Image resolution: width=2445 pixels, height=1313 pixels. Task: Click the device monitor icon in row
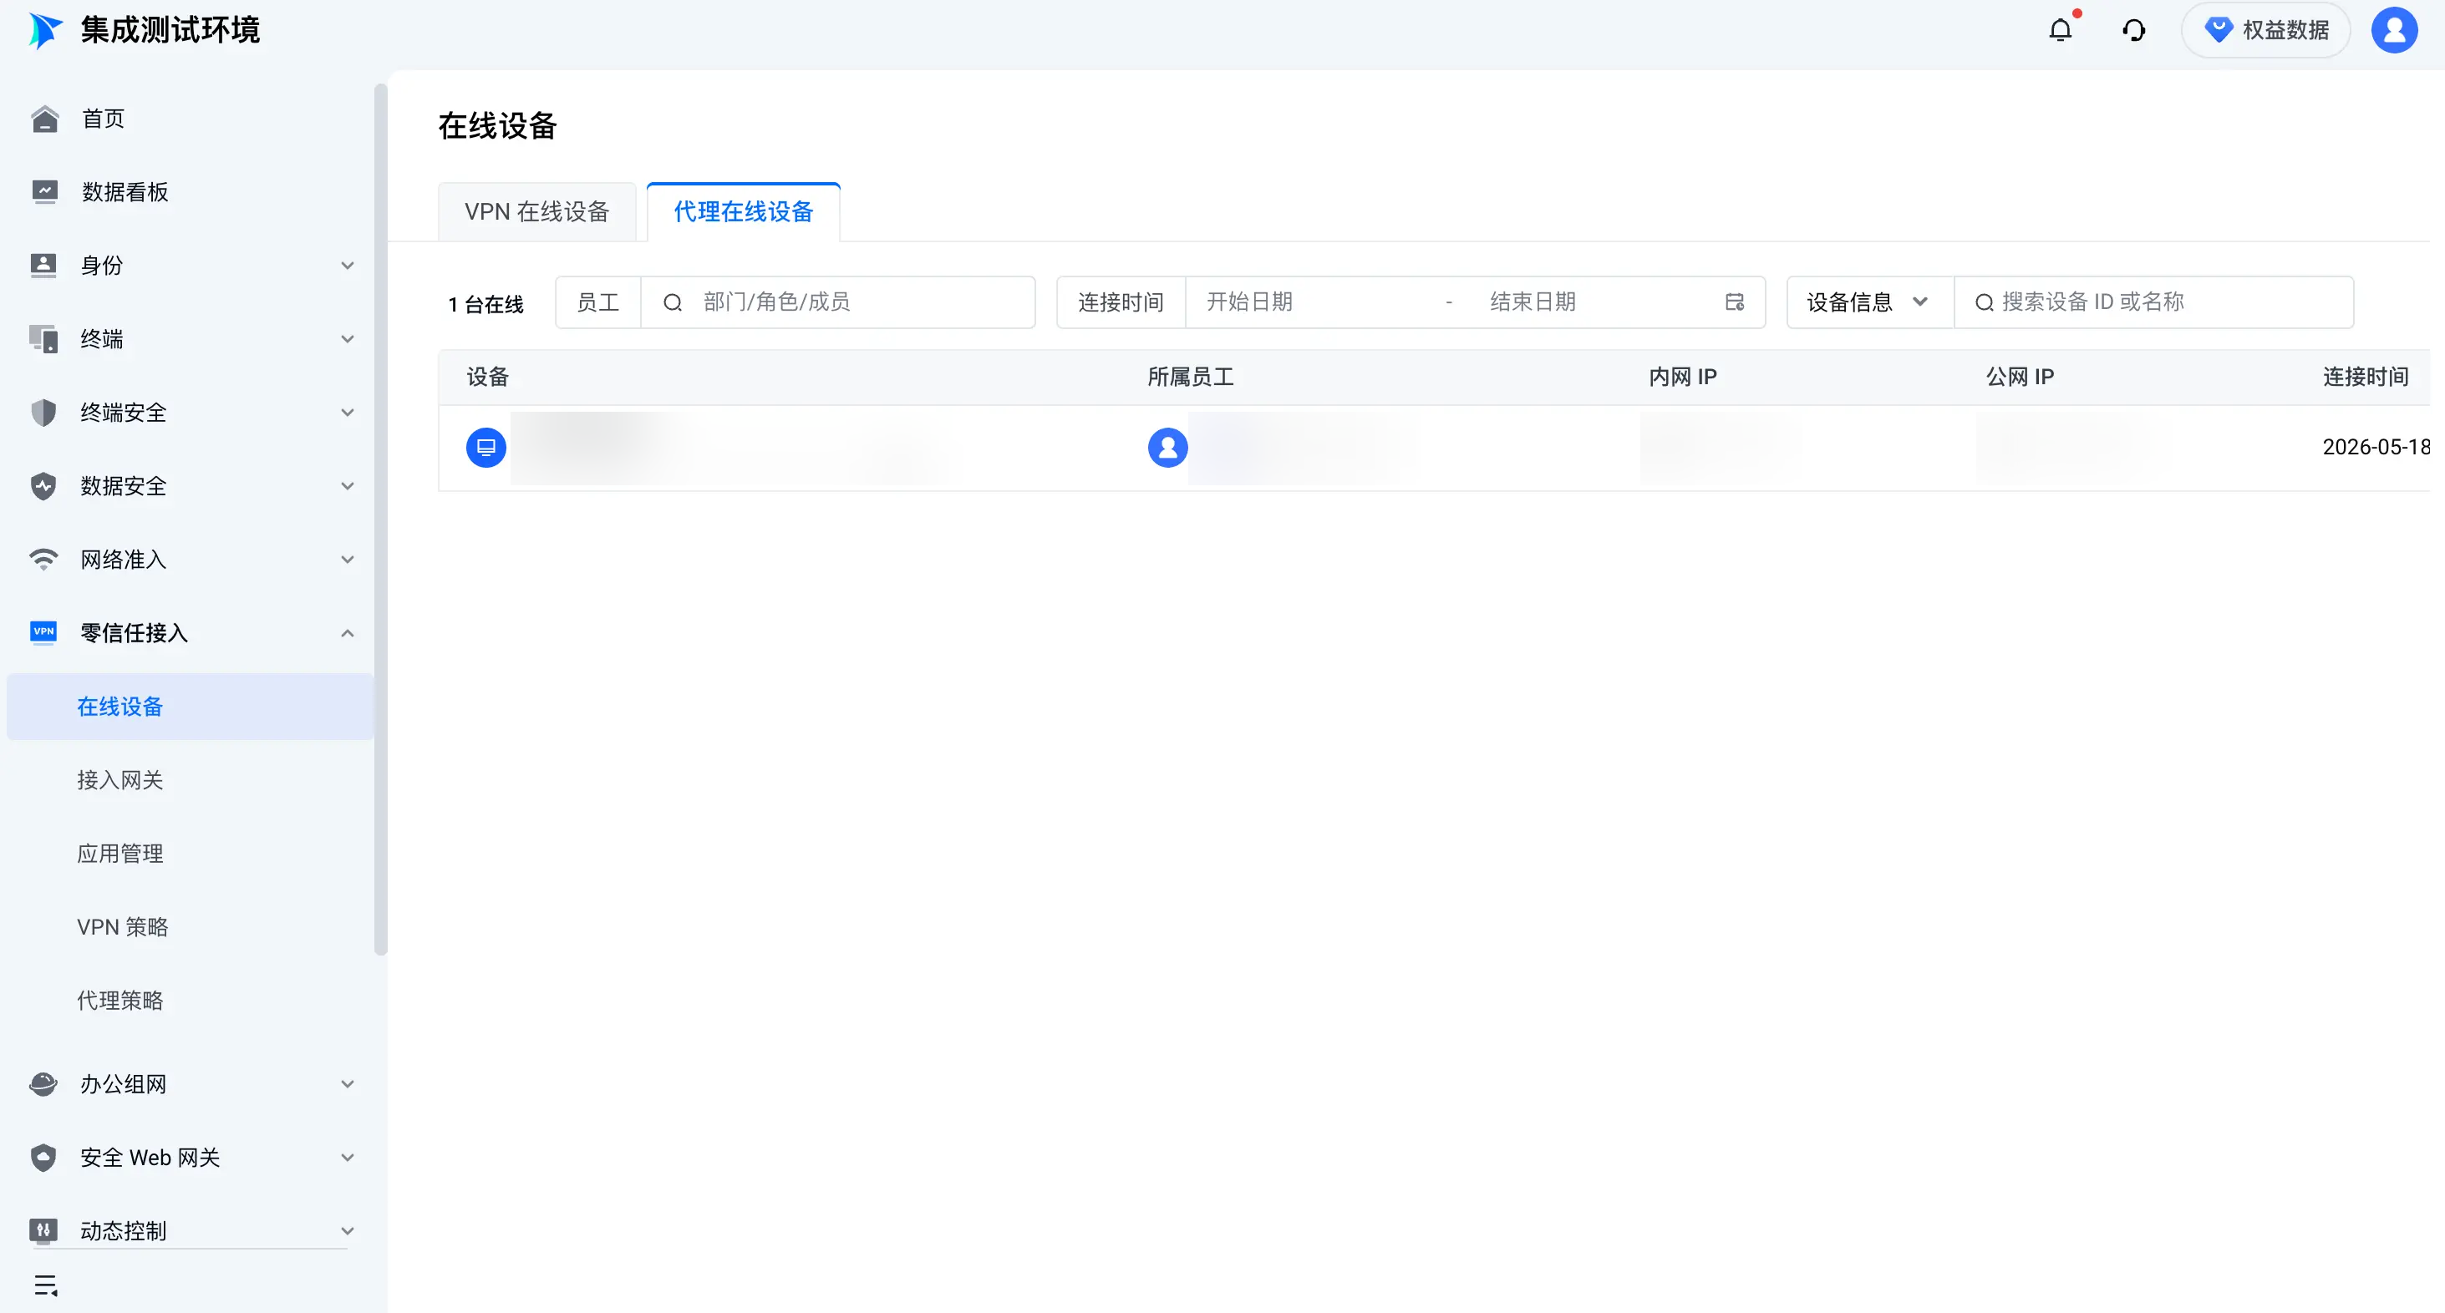pyautogui.click(x=486, y=447)
